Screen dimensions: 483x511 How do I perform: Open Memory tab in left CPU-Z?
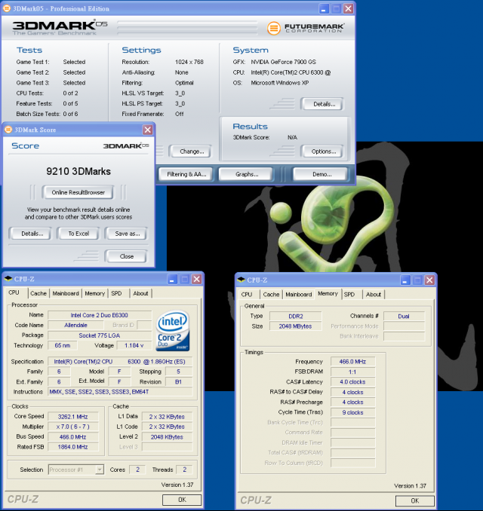tap(94, 293)
